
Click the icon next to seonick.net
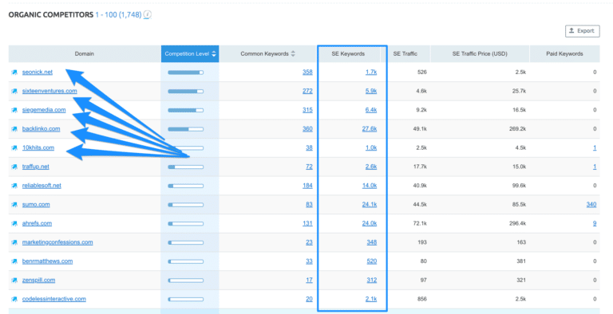14,73
